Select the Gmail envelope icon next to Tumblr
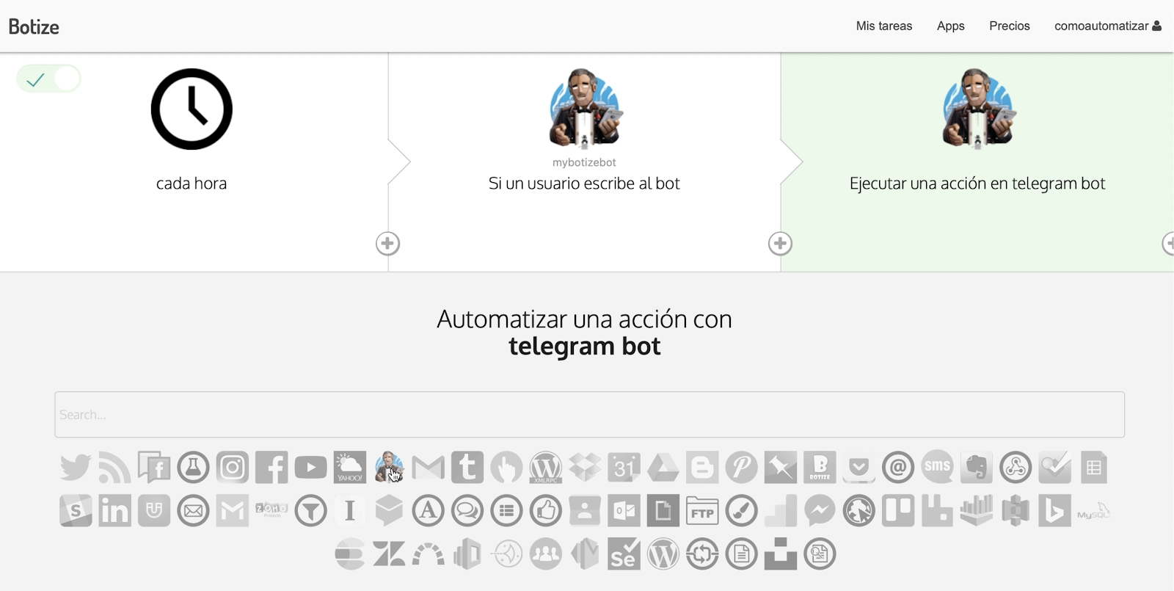 429,468
